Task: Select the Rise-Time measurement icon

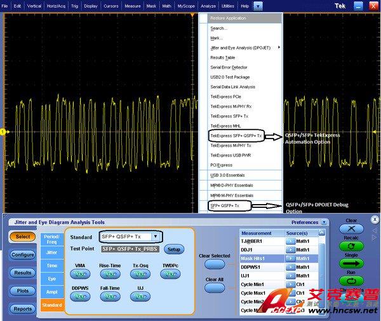Action: 110,274
